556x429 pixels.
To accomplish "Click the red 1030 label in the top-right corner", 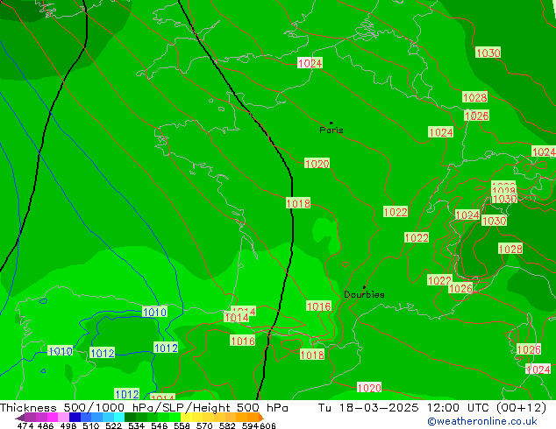I will 488,53.
